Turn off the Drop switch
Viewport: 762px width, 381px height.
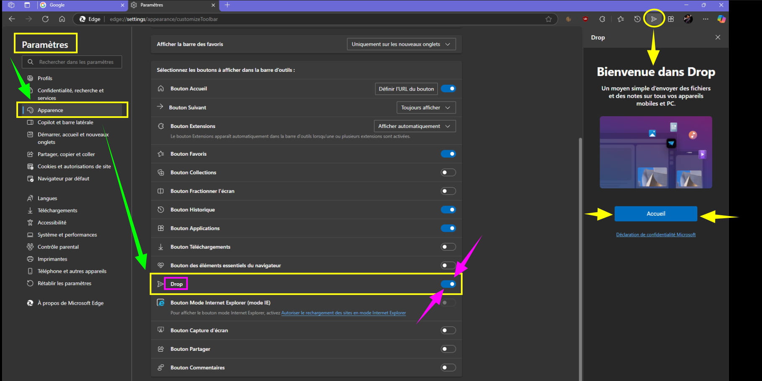(448, 284)
